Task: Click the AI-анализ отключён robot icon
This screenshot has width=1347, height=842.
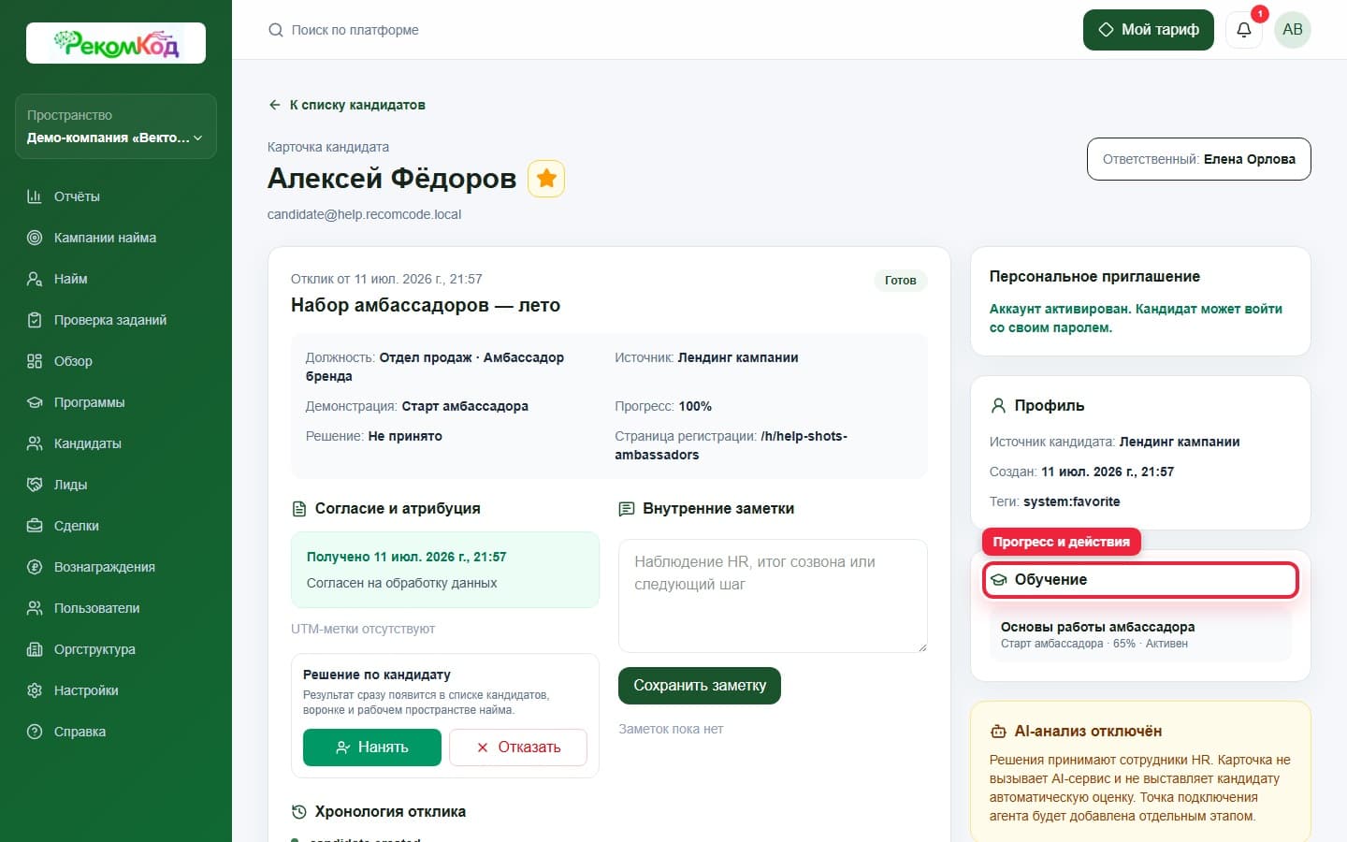Action: (x=998, y=732)
